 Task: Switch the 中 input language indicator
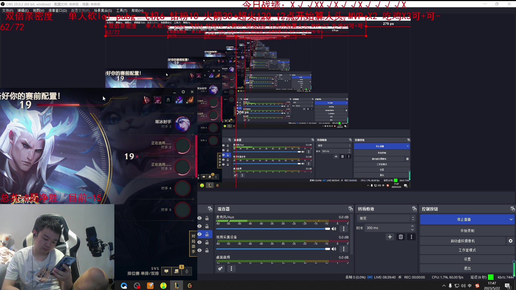pos(470,286)
